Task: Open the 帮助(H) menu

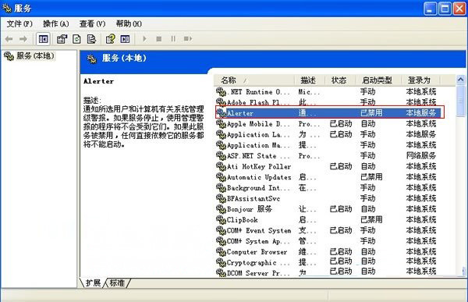Action: point(129,23)
